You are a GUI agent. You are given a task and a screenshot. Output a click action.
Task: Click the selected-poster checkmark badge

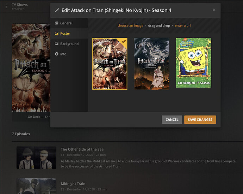124,41
